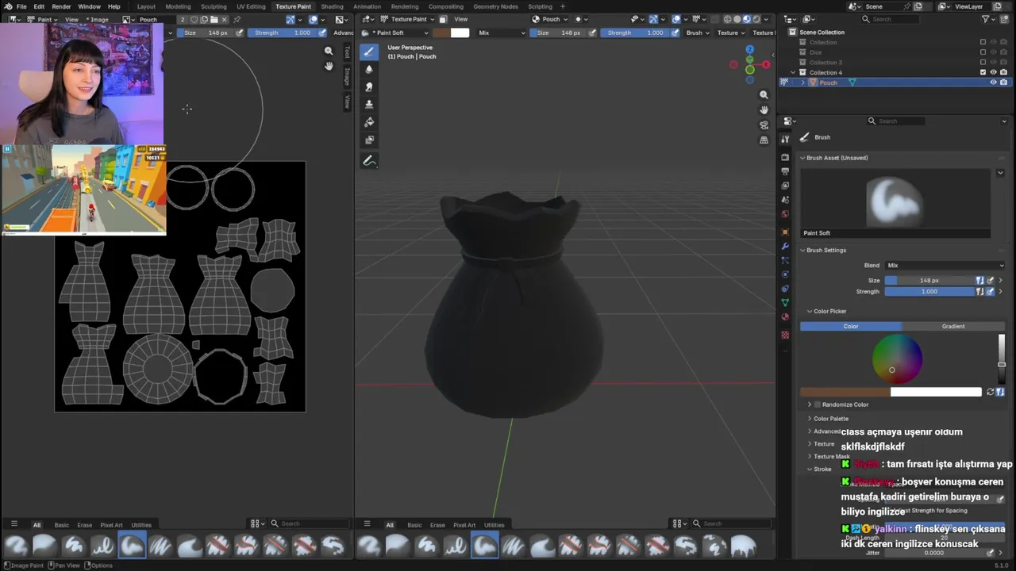Open the Mix blend dropdown in 3D viewport header

pos(502,33)
